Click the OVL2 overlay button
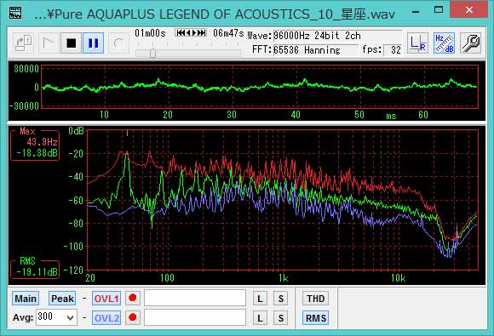The width and height of the screenshot is (494, 336). point(106,318)
